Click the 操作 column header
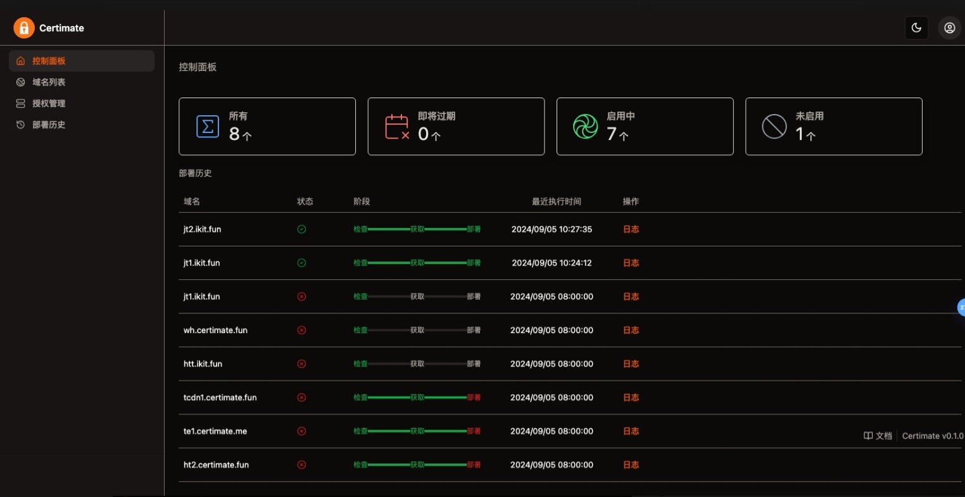The height and width of the screenshot is (497, 965). 631,201
